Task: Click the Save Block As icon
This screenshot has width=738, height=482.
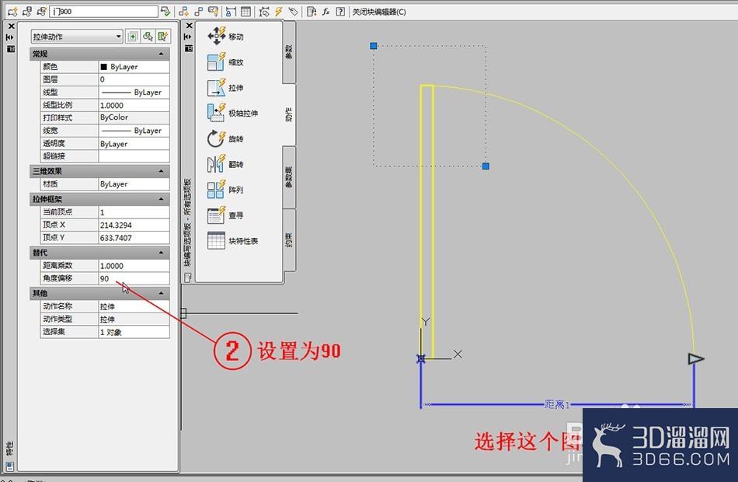Action: 41,12
